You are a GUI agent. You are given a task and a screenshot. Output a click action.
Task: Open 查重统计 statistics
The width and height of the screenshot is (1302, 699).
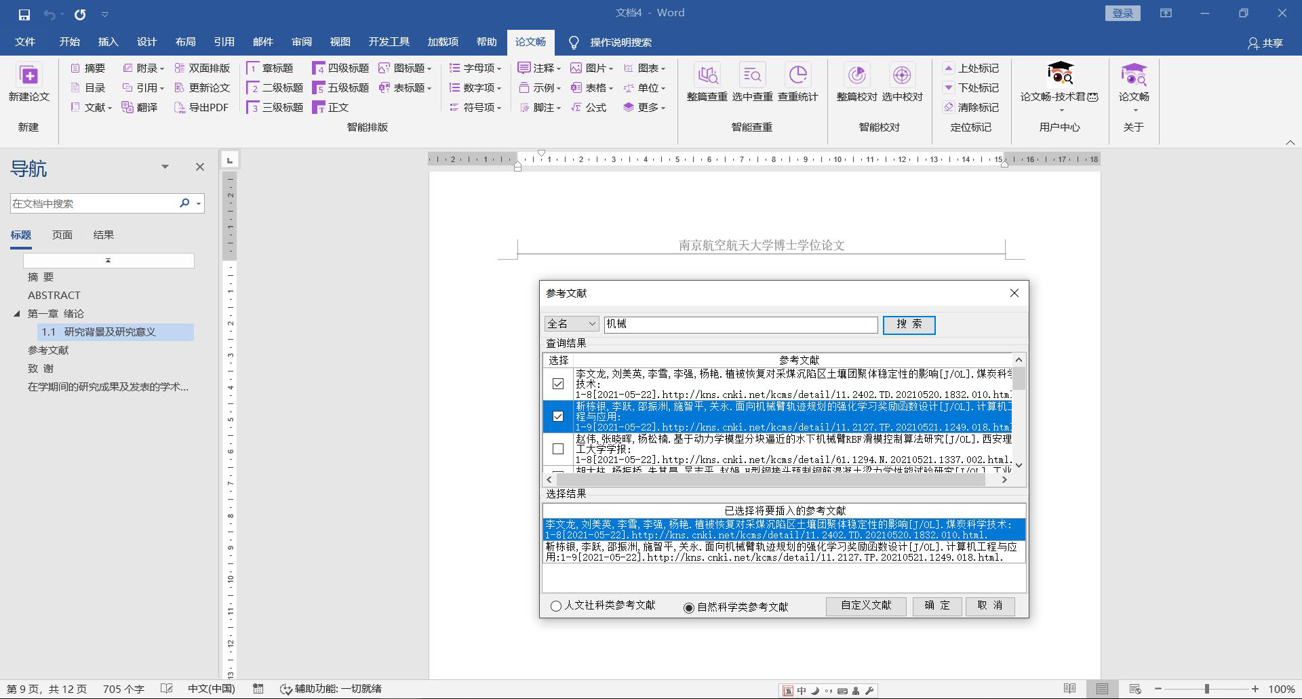[797, 83]
